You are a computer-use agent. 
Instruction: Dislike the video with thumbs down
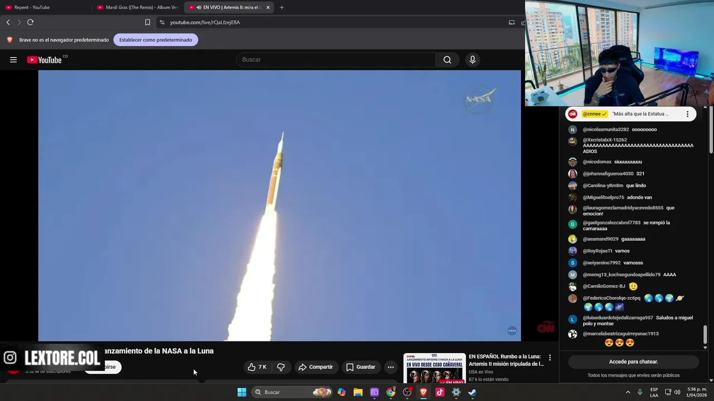pyautogui.click(x=281, y=367)
